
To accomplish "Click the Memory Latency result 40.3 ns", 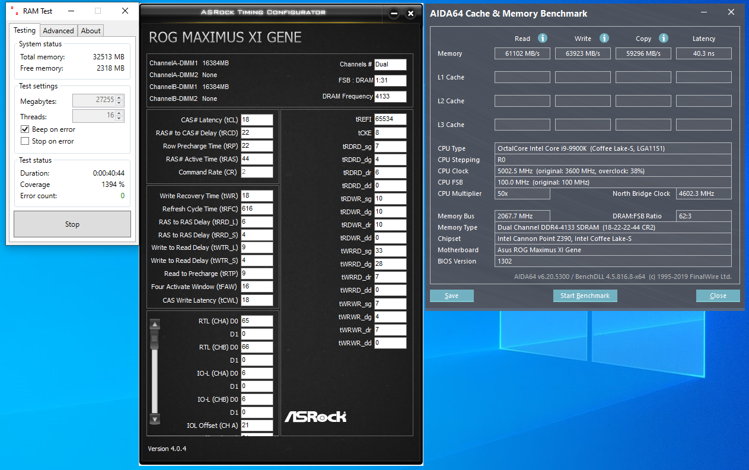I will tap(704, 53).
